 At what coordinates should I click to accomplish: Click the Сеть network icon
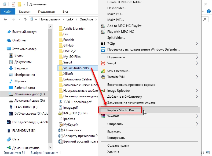[9, 139]
